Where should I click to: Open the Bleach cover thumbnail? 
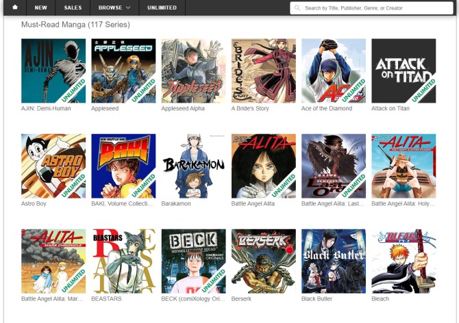click(x=404, y=261)
